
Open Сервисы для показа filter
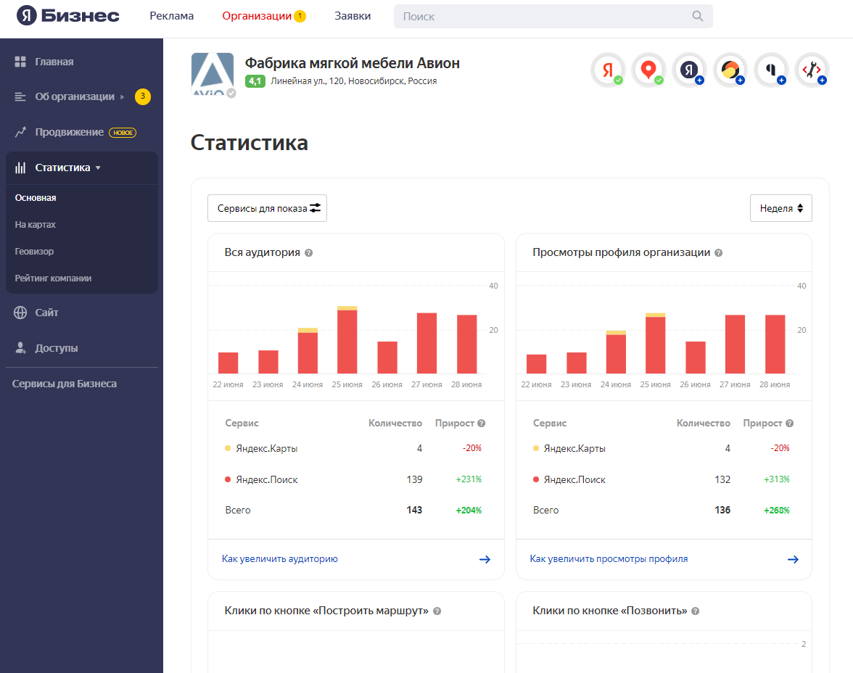(x=267, y=208)
